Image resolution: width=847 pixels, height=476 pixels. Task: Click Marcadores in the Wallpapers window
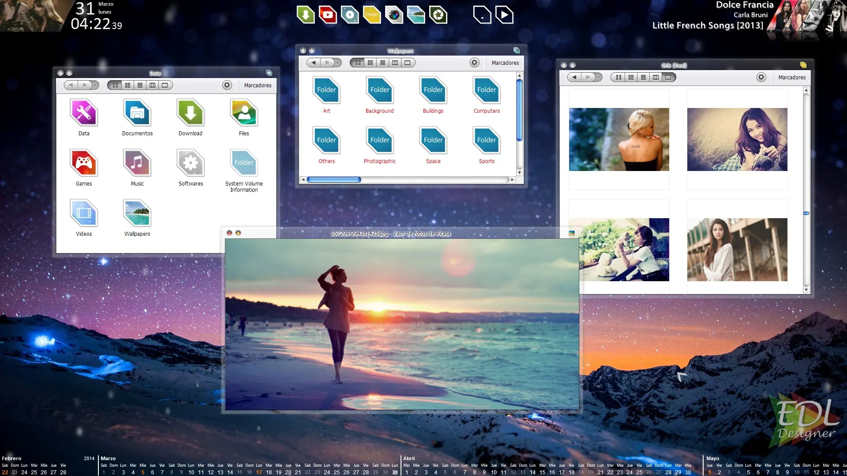click(x=505, y=63)
